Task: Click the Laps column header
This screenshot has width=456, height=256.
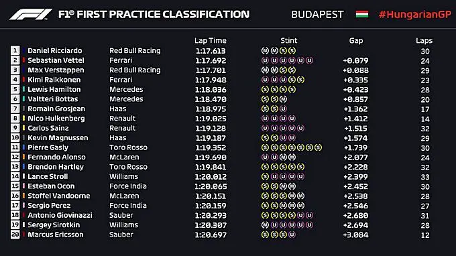Action: pyautogui.click(x=424, y=41)
